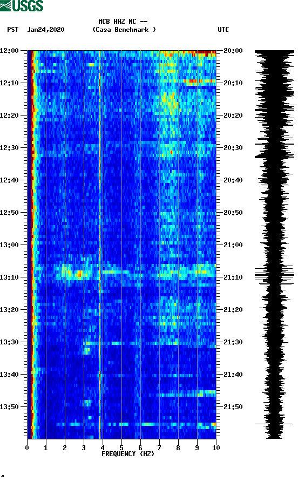The width and height of the screenshot is (298, 482).
Task: Click the '21:40' UTC time label
Action: tap(233, 374)
